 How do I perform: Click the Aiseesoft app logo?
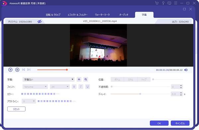[x=4, y=3]
